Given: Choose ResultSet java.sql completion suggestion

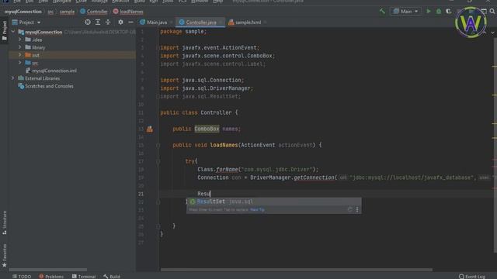Looking at the screenshot, I should 273,201.
